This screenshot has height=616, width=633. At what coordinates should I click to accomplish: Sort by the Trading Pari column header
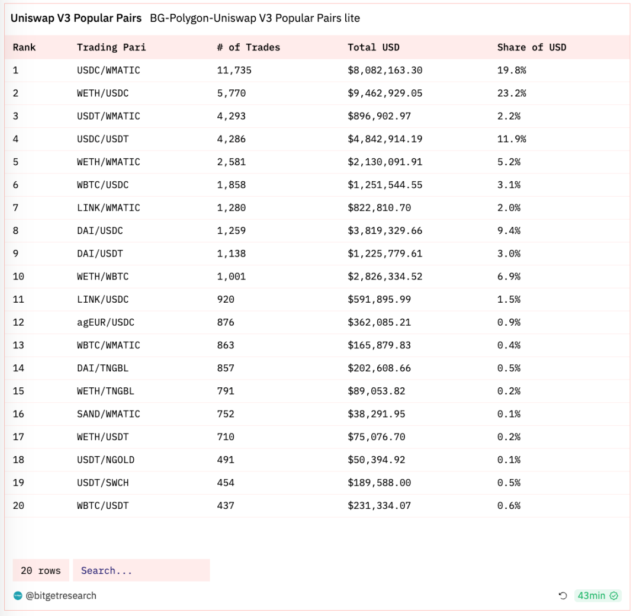(x=111, y=47)
